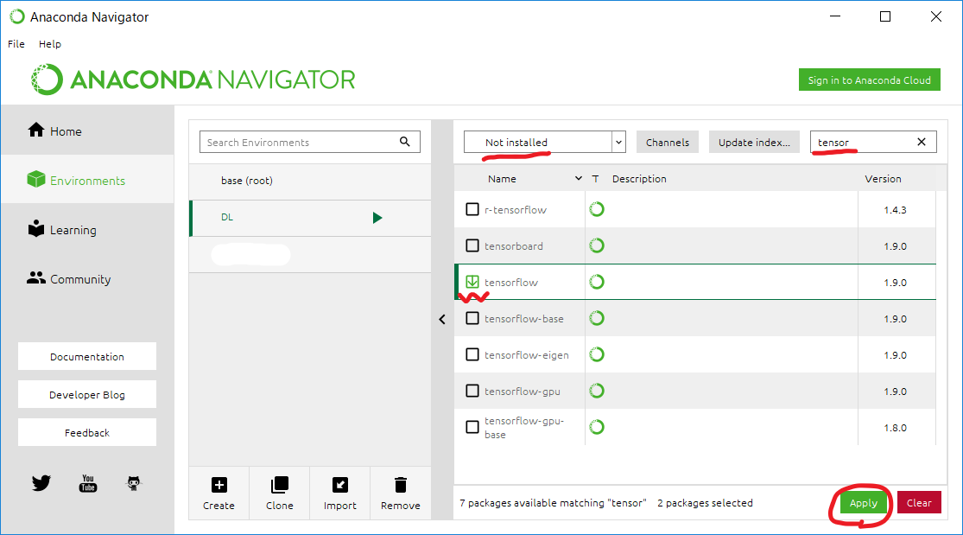Screen dimensions: 963x535
Task: Create a new environment
Action: click(x=219, y=493)
